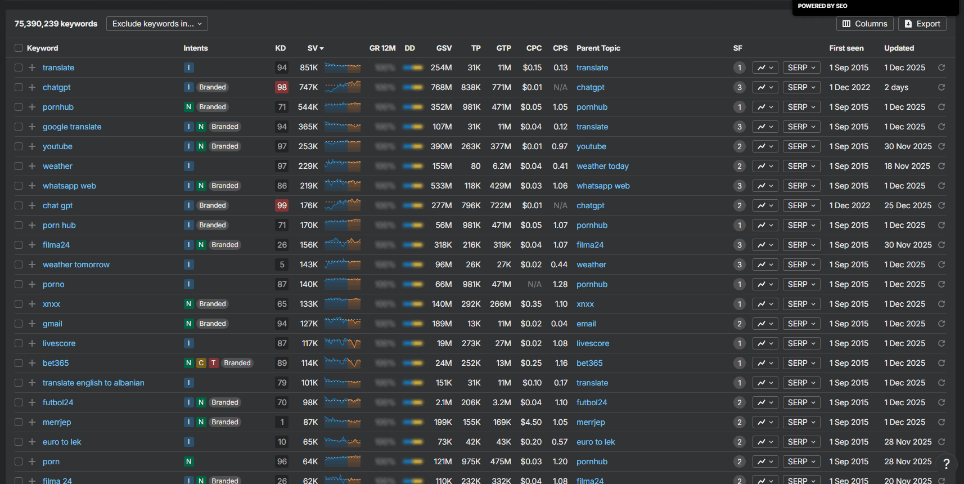Screen dimensions: 964x484
Task: Open the SERP dropdown for gmail
Action: (801, 324)
